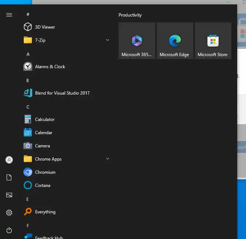Open the Documents sidebar icon

click(x=9, y=177)
